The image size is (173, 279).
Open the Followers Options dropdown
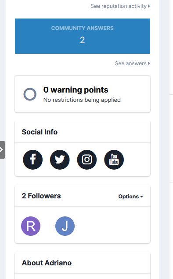131,197
